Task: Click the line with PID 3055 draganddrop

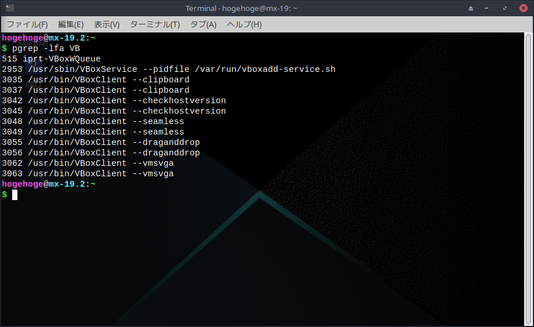Action: tap(101, 143)
